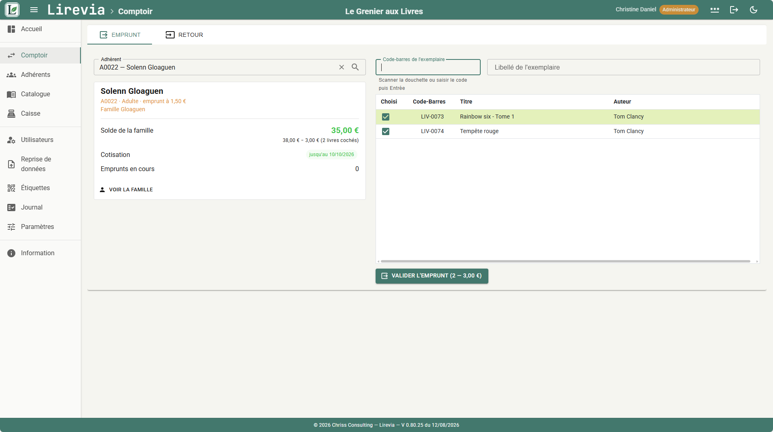This screenshot has width=773, height=432.
Task: Click the title Tempête rouge
Action: (x=479, y=131)
